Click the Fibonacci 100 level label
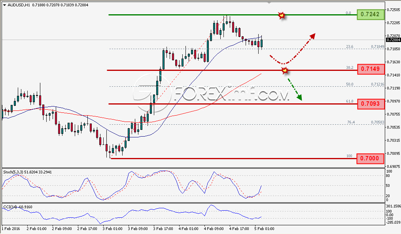401x234 pixels. point(349,156)
